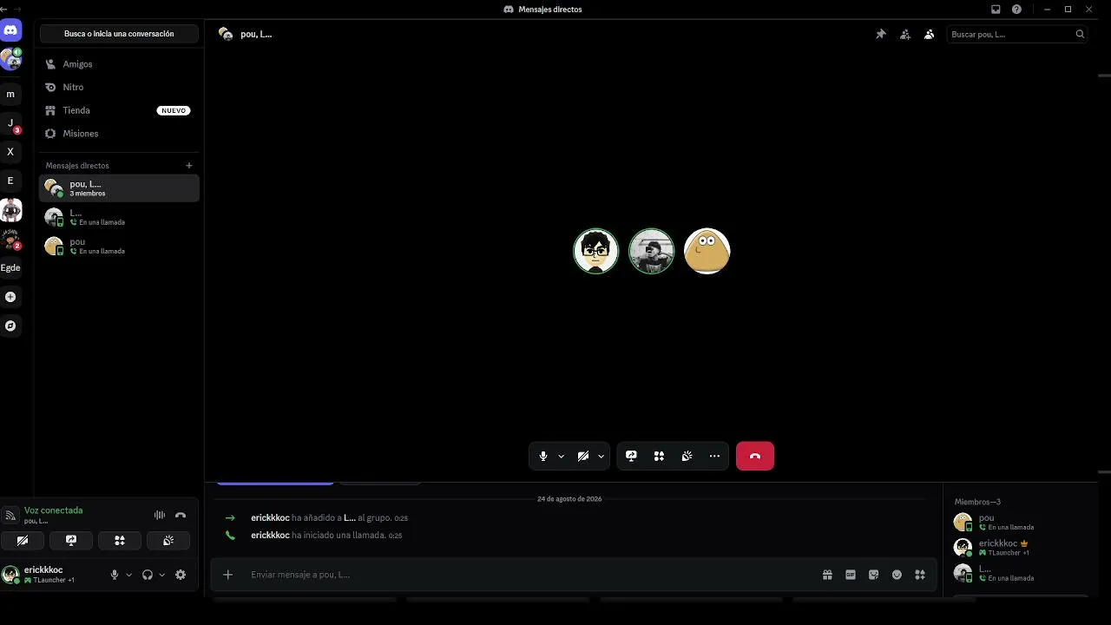
Task: Open soundboard in call controls
Action: click(687, 456)
